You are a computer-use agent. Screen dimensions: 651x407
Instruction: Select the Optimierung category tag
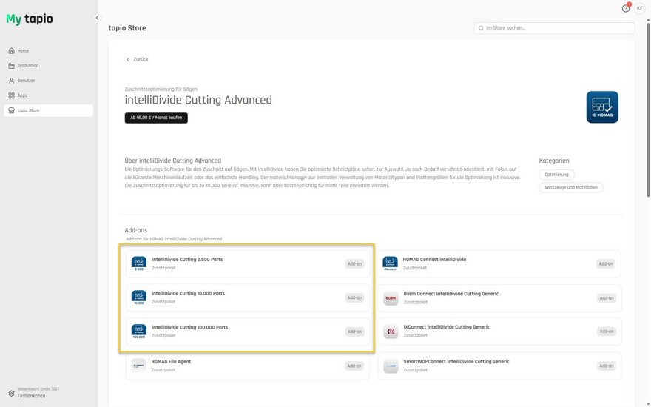pos(556,175)
